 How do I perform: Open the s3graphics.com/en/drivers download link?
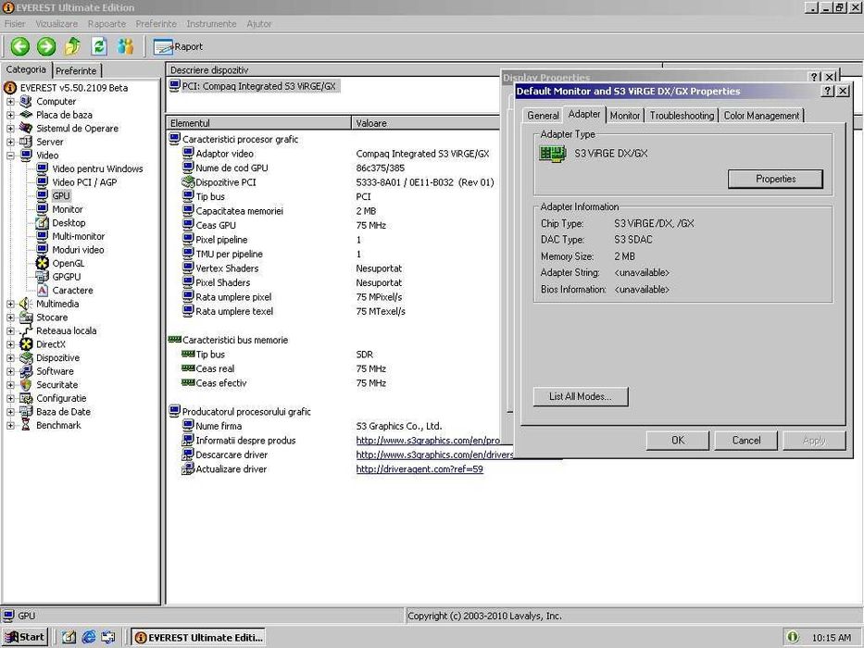point(434,455)
